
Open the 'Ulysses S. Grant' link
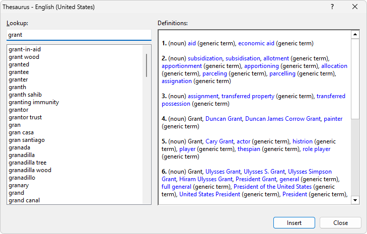coord(264,172)
